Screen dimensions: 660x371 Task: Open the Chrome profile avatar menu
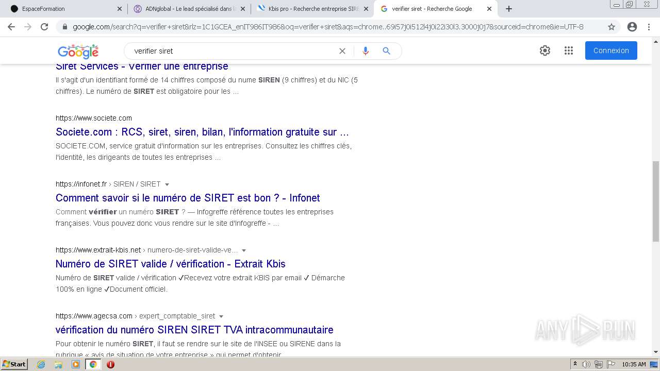point(632,27)
